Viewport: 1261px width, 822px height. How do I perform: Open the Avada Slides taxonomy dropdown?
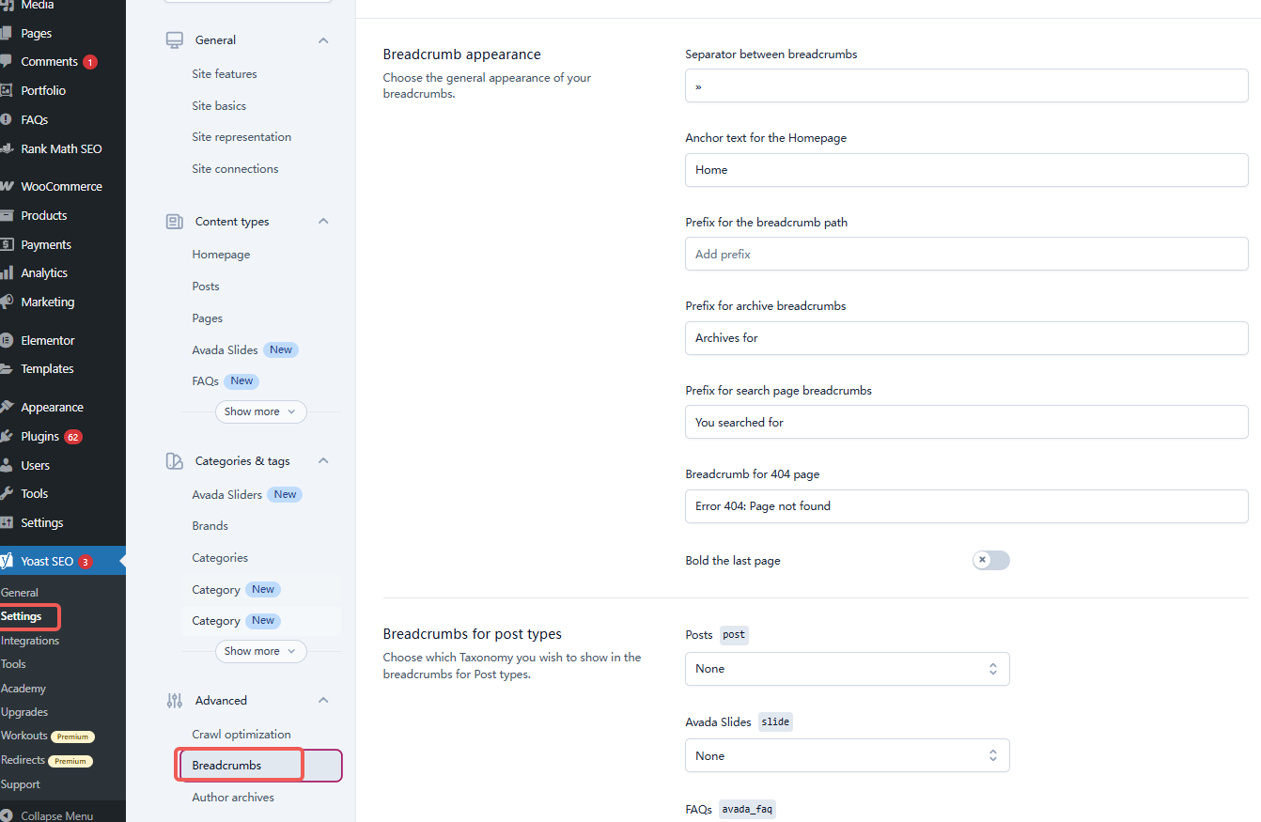[x=847, y=755]
